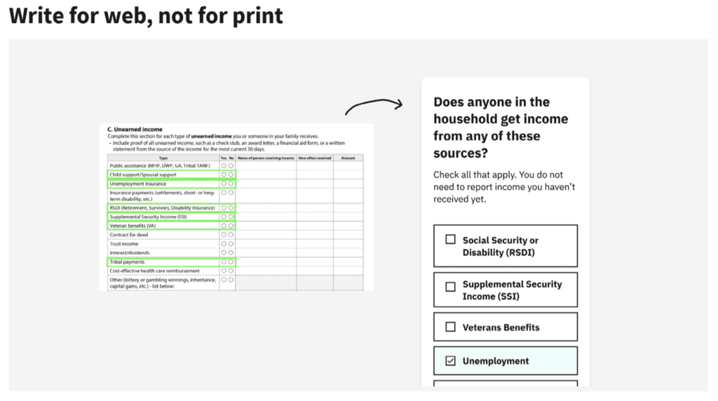Choose No for Supplemental Security Income row
The height and width of the screenshot is (401, 718).
click(x=231, y=217)
